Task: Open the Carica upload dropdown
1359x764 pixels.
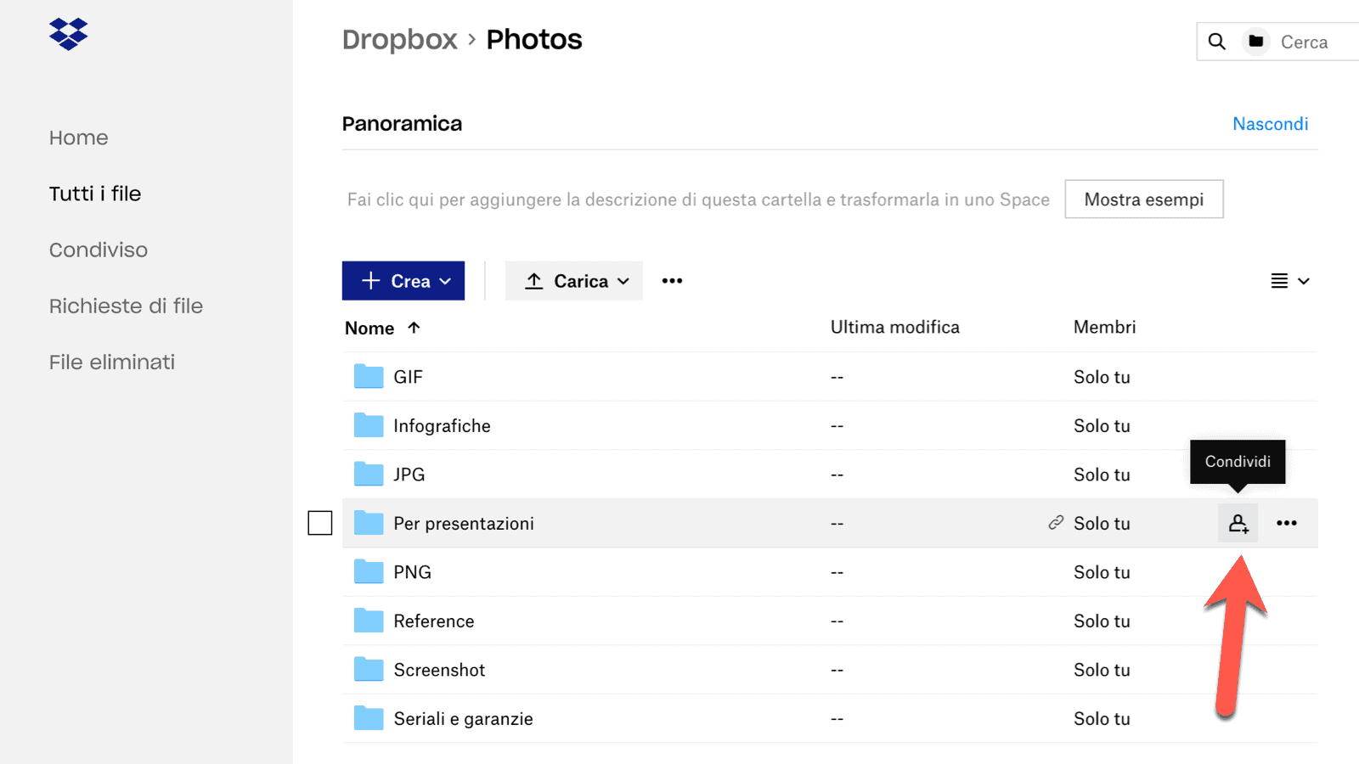Action: [574, 281]
